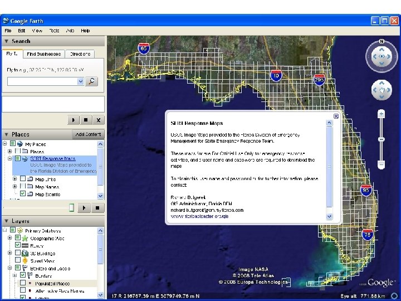The height and width of the screenshot is (301, 401).
Task: Click the Roads layer icon
Action: point(25,246)
